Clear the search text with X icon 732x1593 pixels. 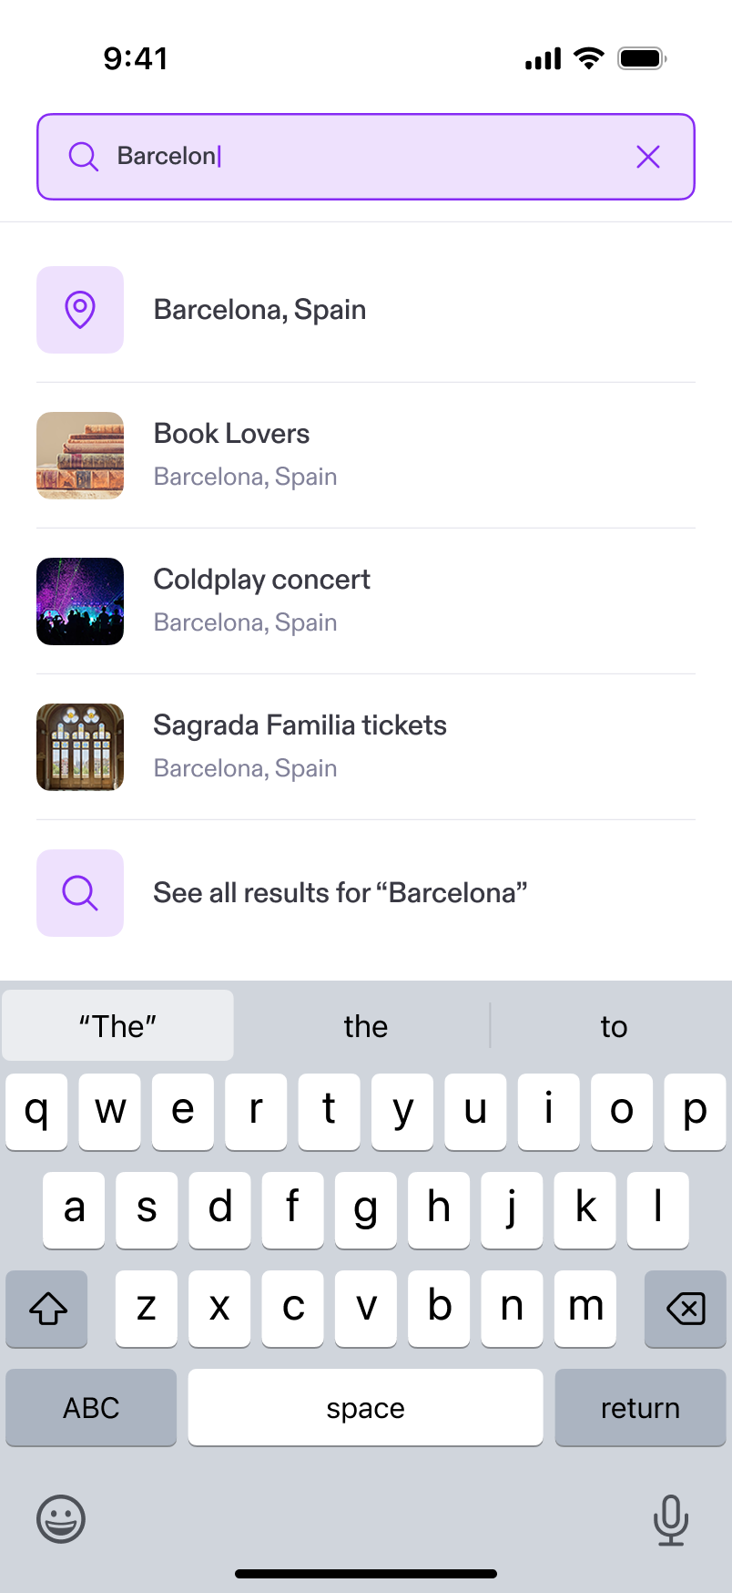648,157
